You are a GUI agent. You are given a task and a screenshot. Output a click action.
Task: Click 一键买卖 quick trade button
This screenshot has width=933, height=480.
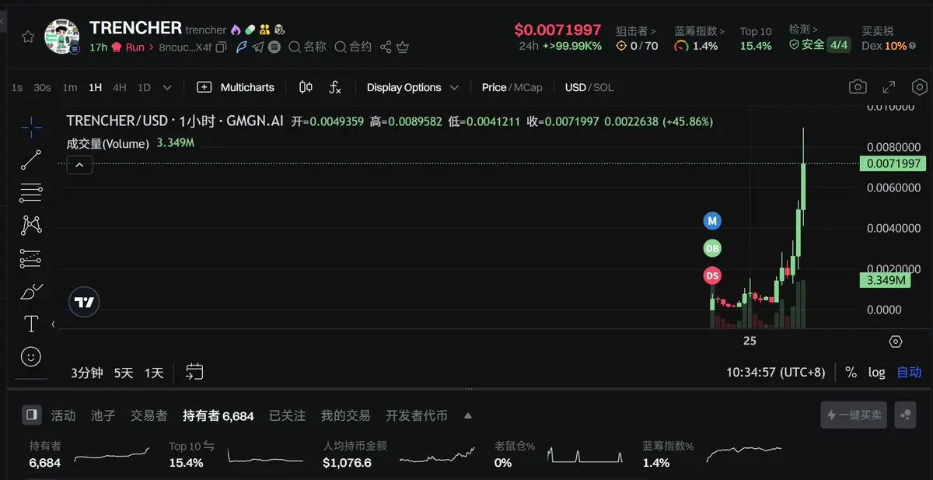coord(854,415)
